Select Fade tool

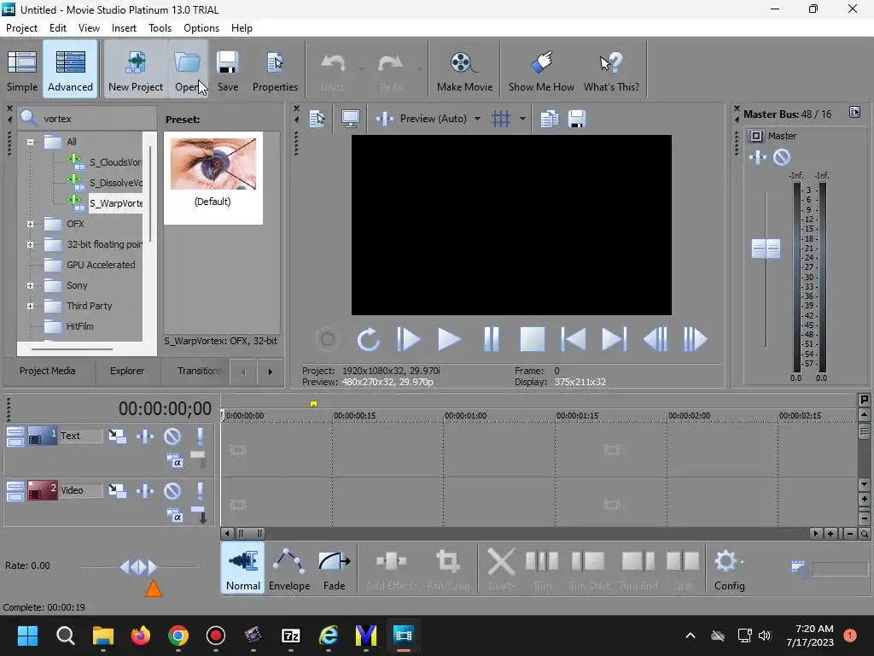[x=334, y=570]
